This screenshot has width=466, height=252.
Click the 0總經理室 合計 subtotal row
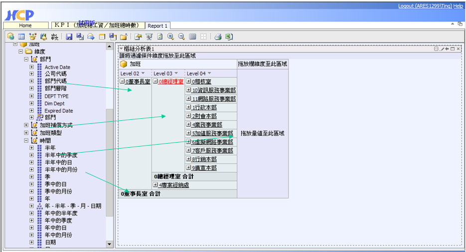(x=194, y=176)
